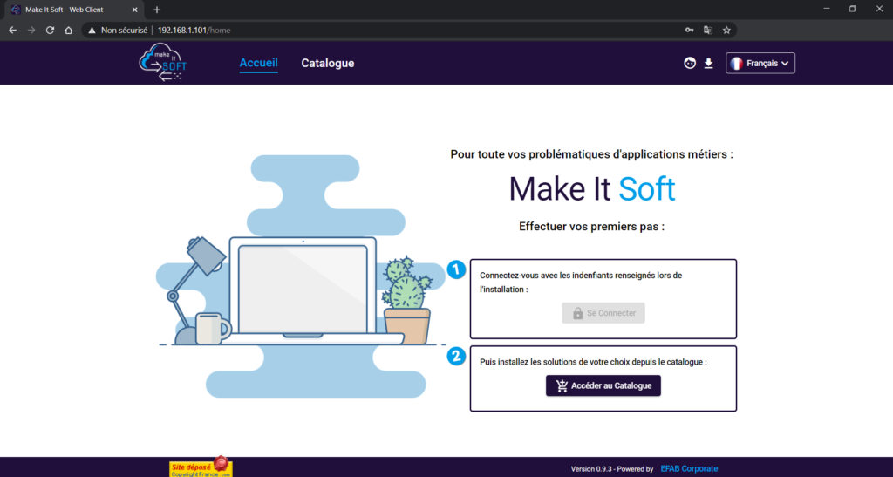Switch to the Accueil tab

(258, 63)
